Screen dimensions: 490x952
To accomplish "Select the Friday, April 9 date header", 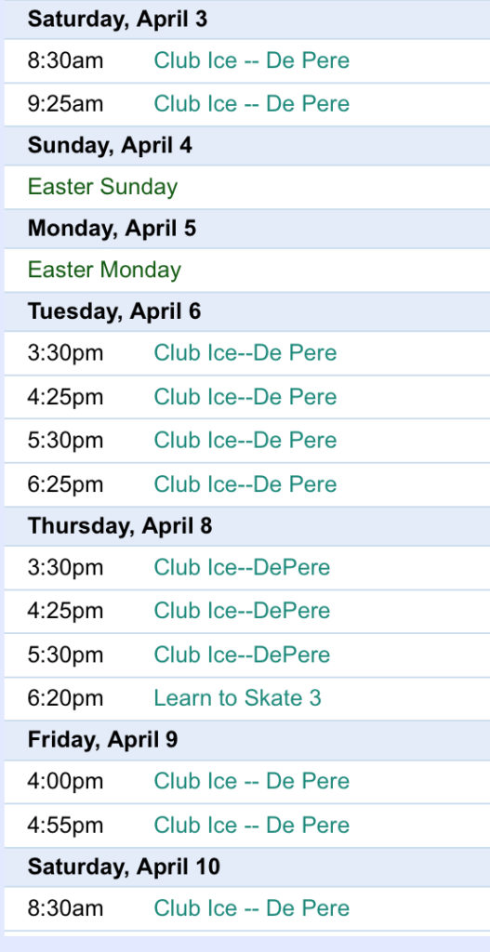I will 102,739.
